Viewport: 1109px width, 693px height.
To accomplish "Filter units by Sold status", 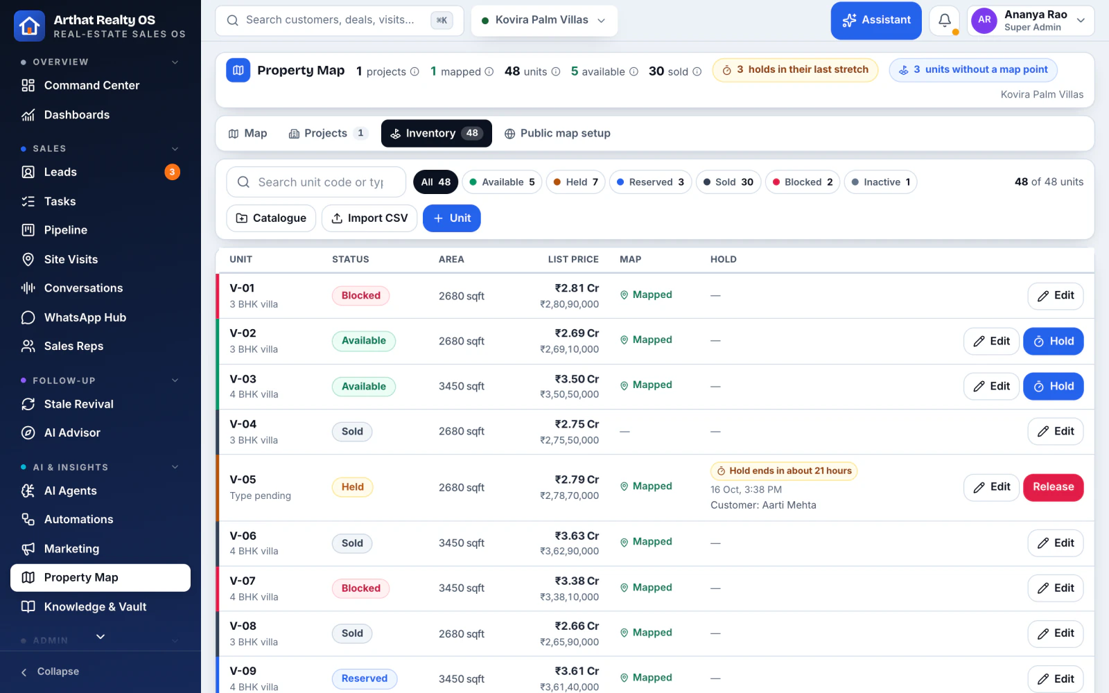I will 728,182.
